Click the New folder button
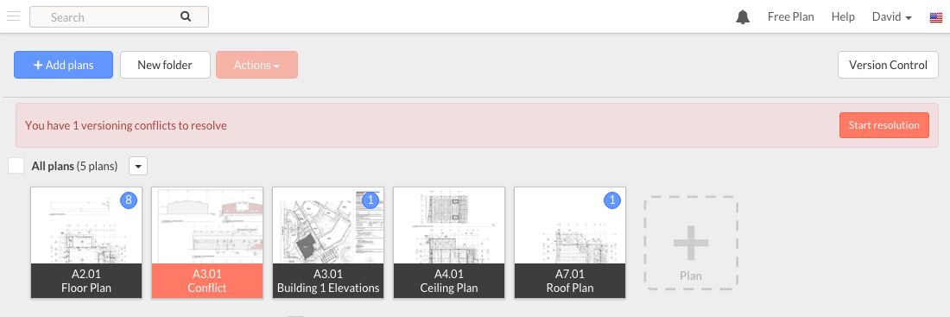The height and width of the screenshot is (317, 950). [165, 65]
